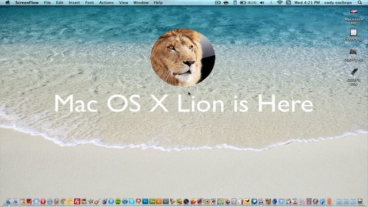Click the battery status icon
The image size is (368, 207).
(243, 2)
